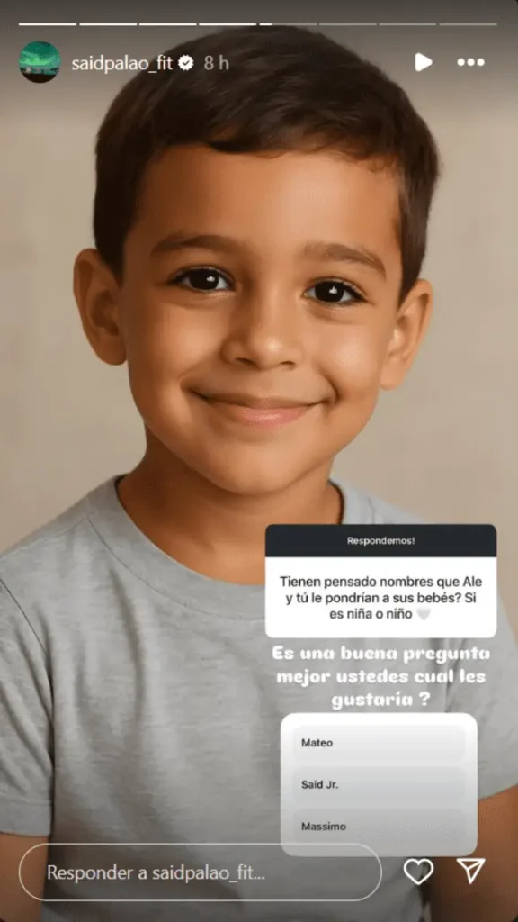Open the three-dot more options menu
The image size is (518, 922).
[x=470, y=62]
